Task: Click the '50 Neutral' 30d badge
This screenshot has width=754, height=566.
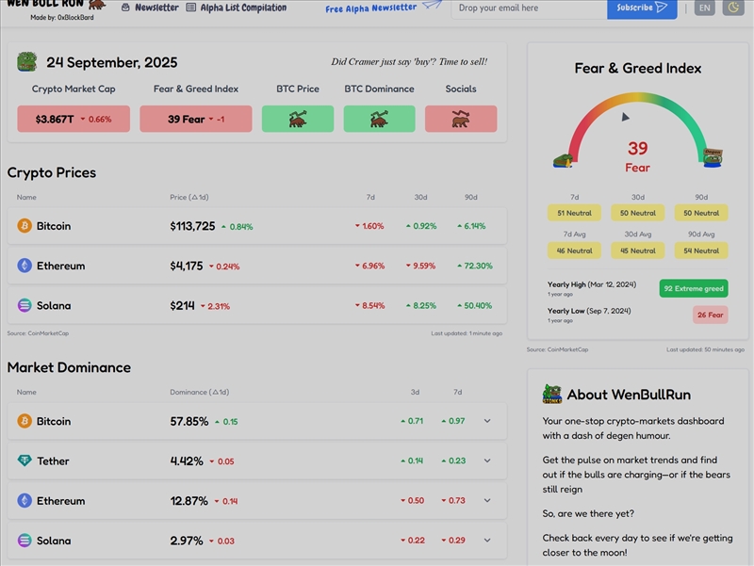Action: (x=638, y=213)
